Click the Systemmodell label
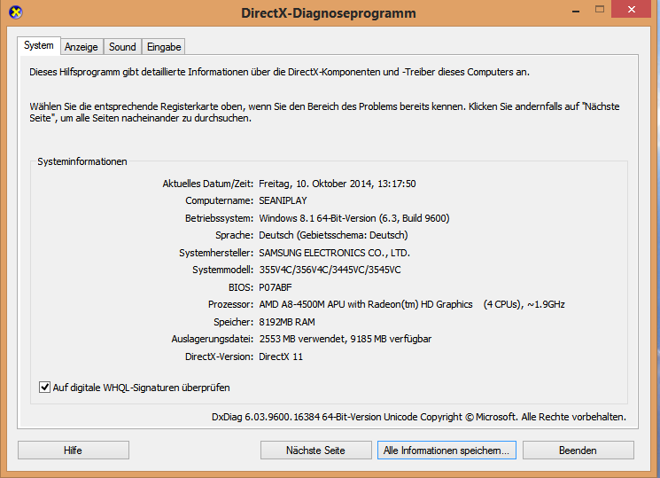The width and height of the screenshot is (660, 478). pos(223,270)
